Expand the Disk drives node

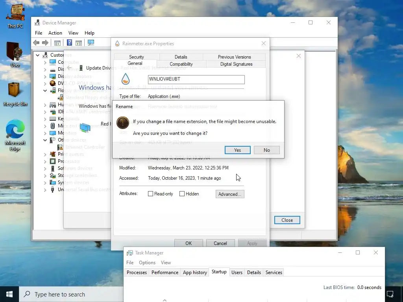pyautogui.click(x=45, y=69)
